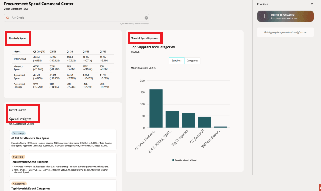Click the Agreement Leakage row label
The width and height of the screenshot is (321, 191).
point(19,86)
